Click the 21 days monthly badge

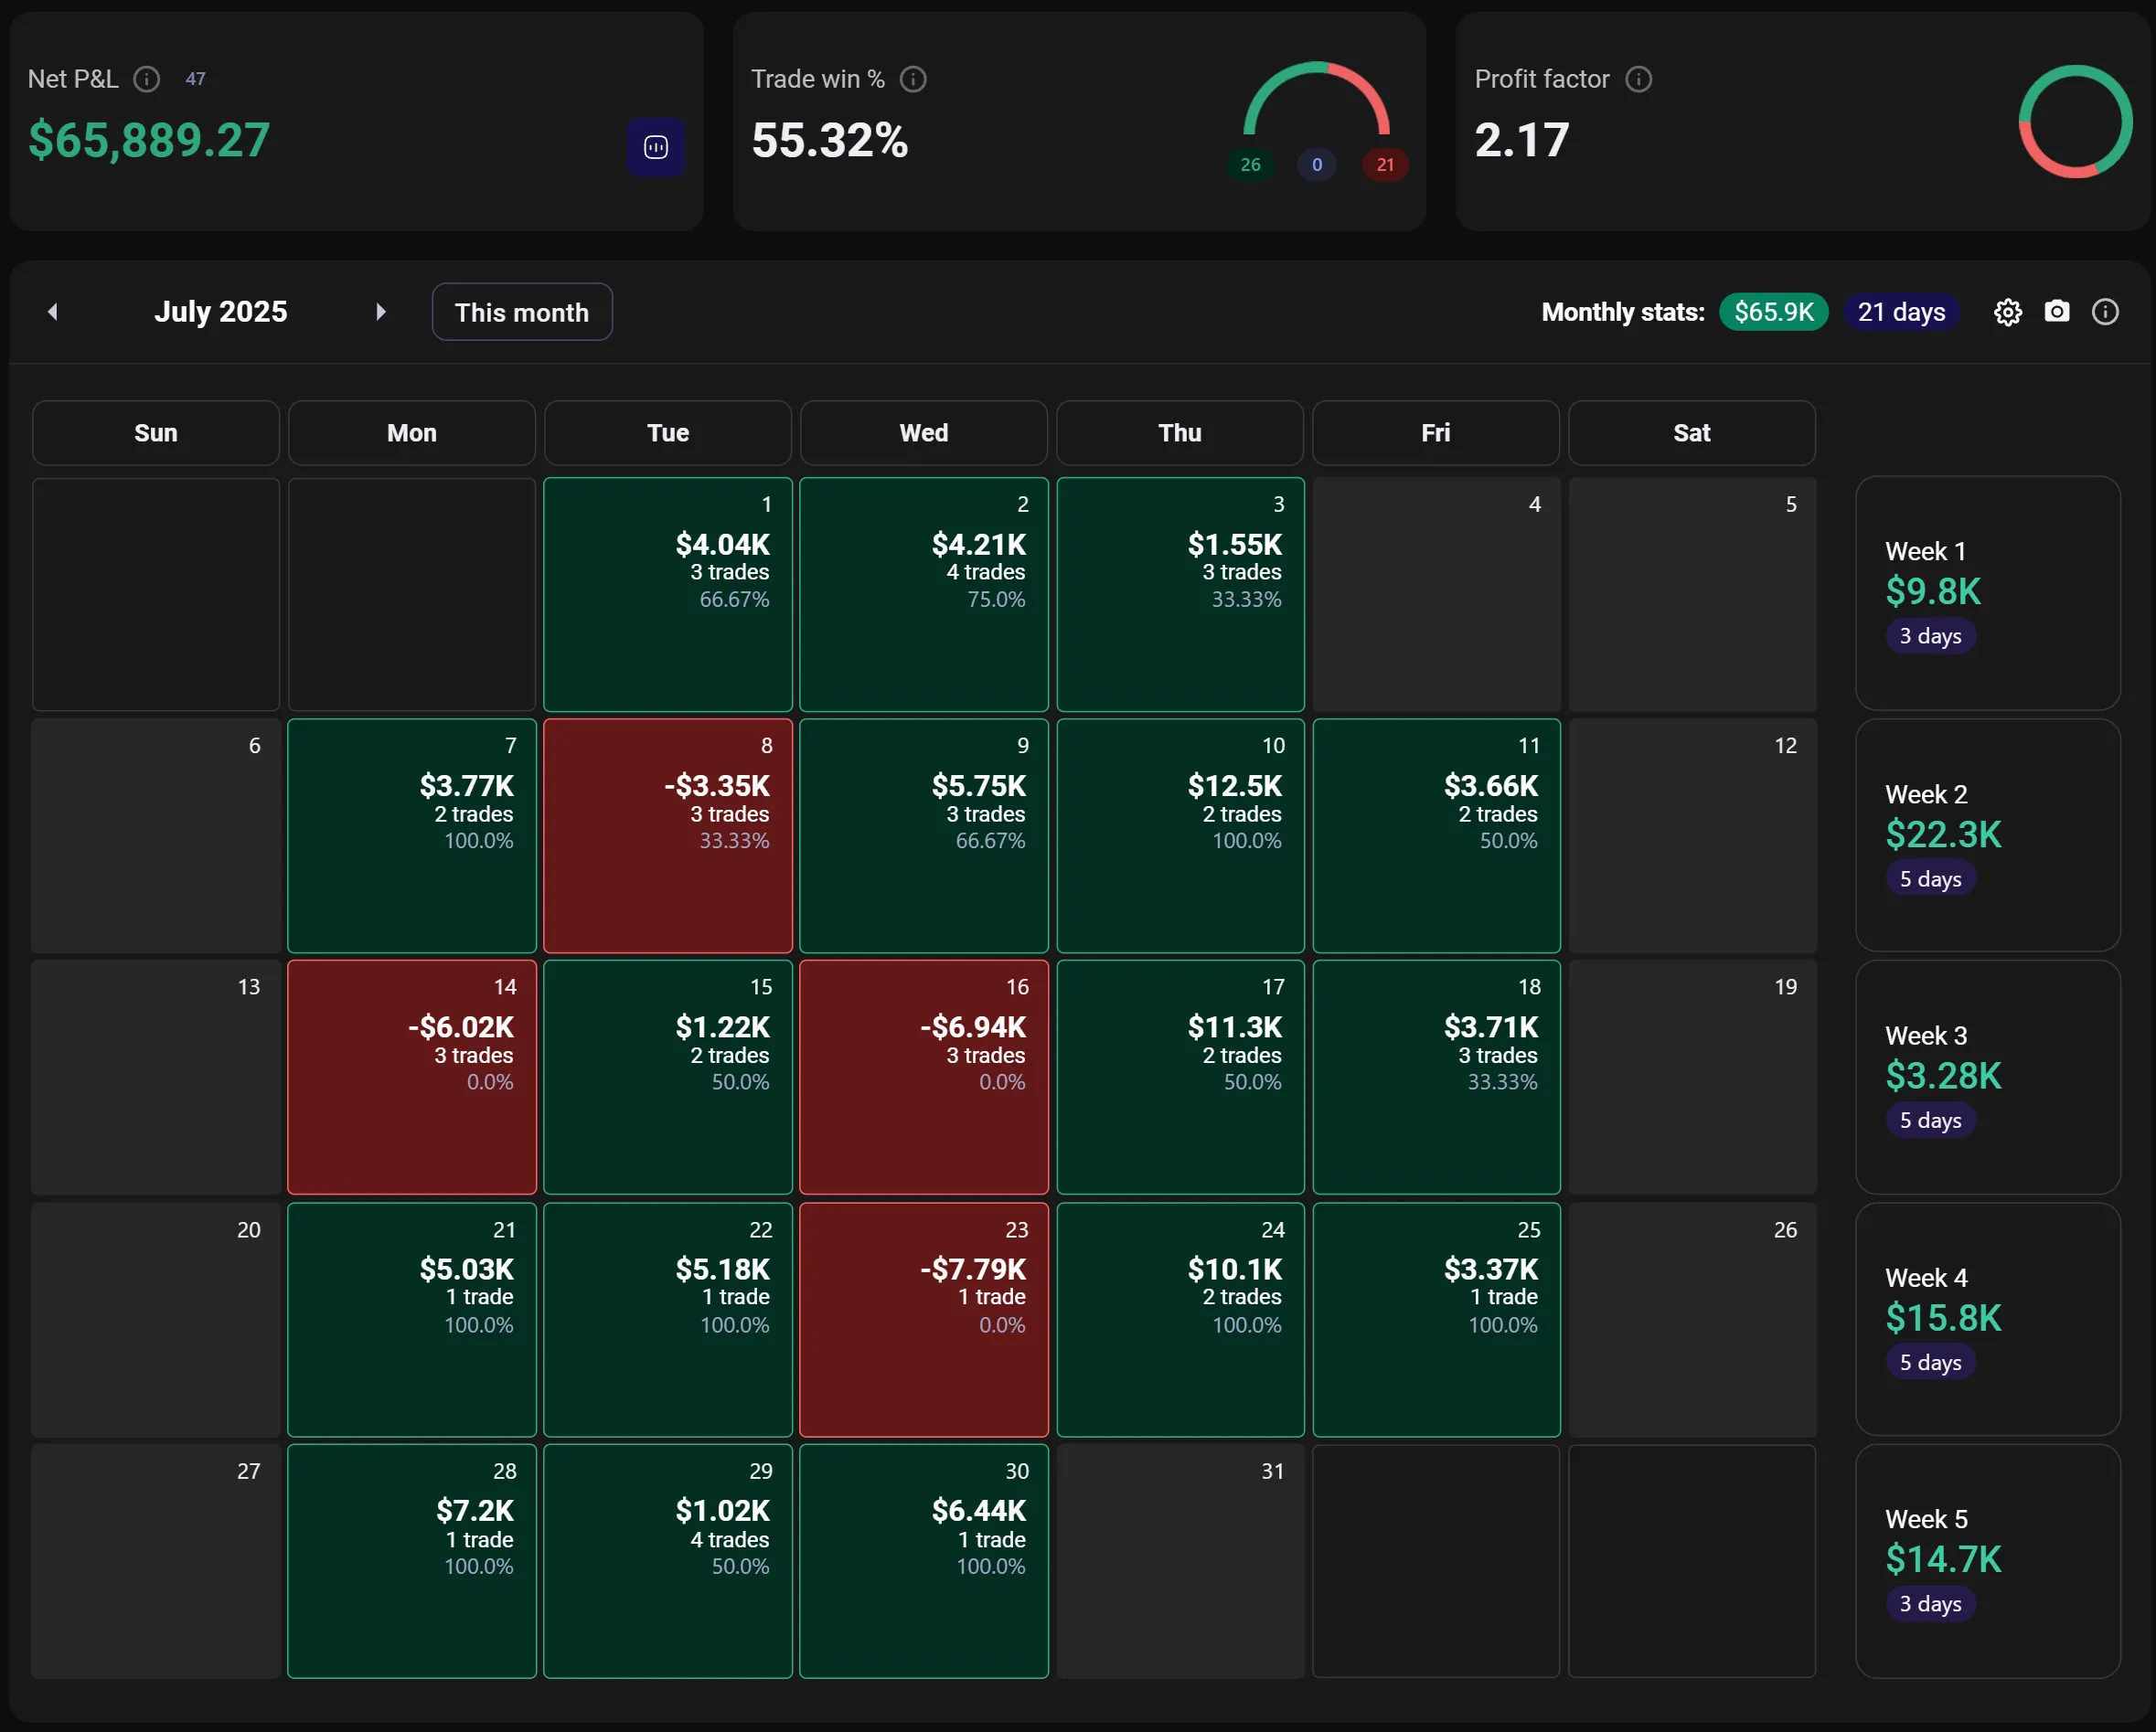coord(1900,312)
